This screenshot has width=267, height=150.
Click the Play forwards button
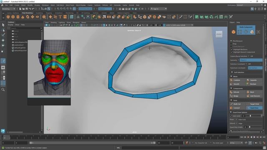[x=254, y=137]
